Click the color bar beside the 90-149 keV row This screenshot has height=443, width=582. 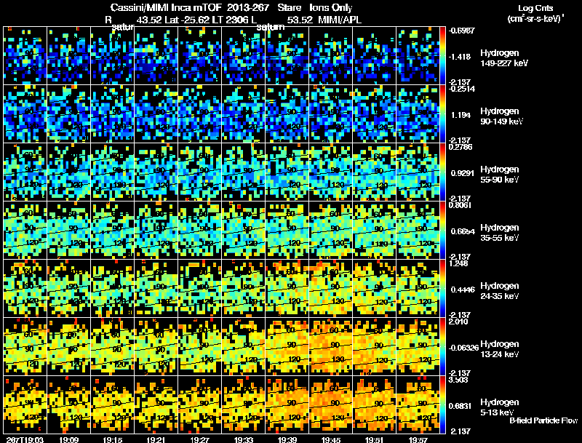[x=442, y=114]
